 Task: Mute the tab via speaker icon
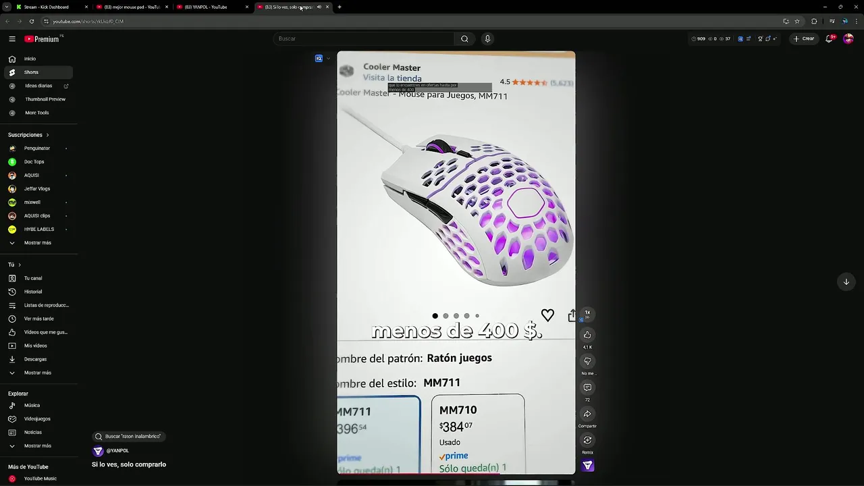point(319,7)
